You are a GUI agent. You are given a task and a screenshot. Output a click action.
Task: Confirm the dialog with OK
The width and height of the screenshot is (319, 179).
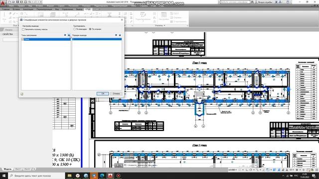(x=103, y=93)
